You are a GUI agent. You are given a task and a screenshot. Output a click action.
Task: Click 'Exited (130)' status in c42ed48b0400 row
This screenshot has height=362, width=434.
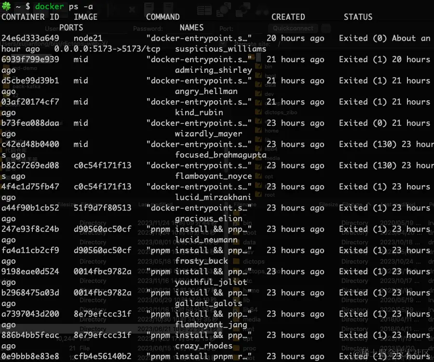point(368,144)
